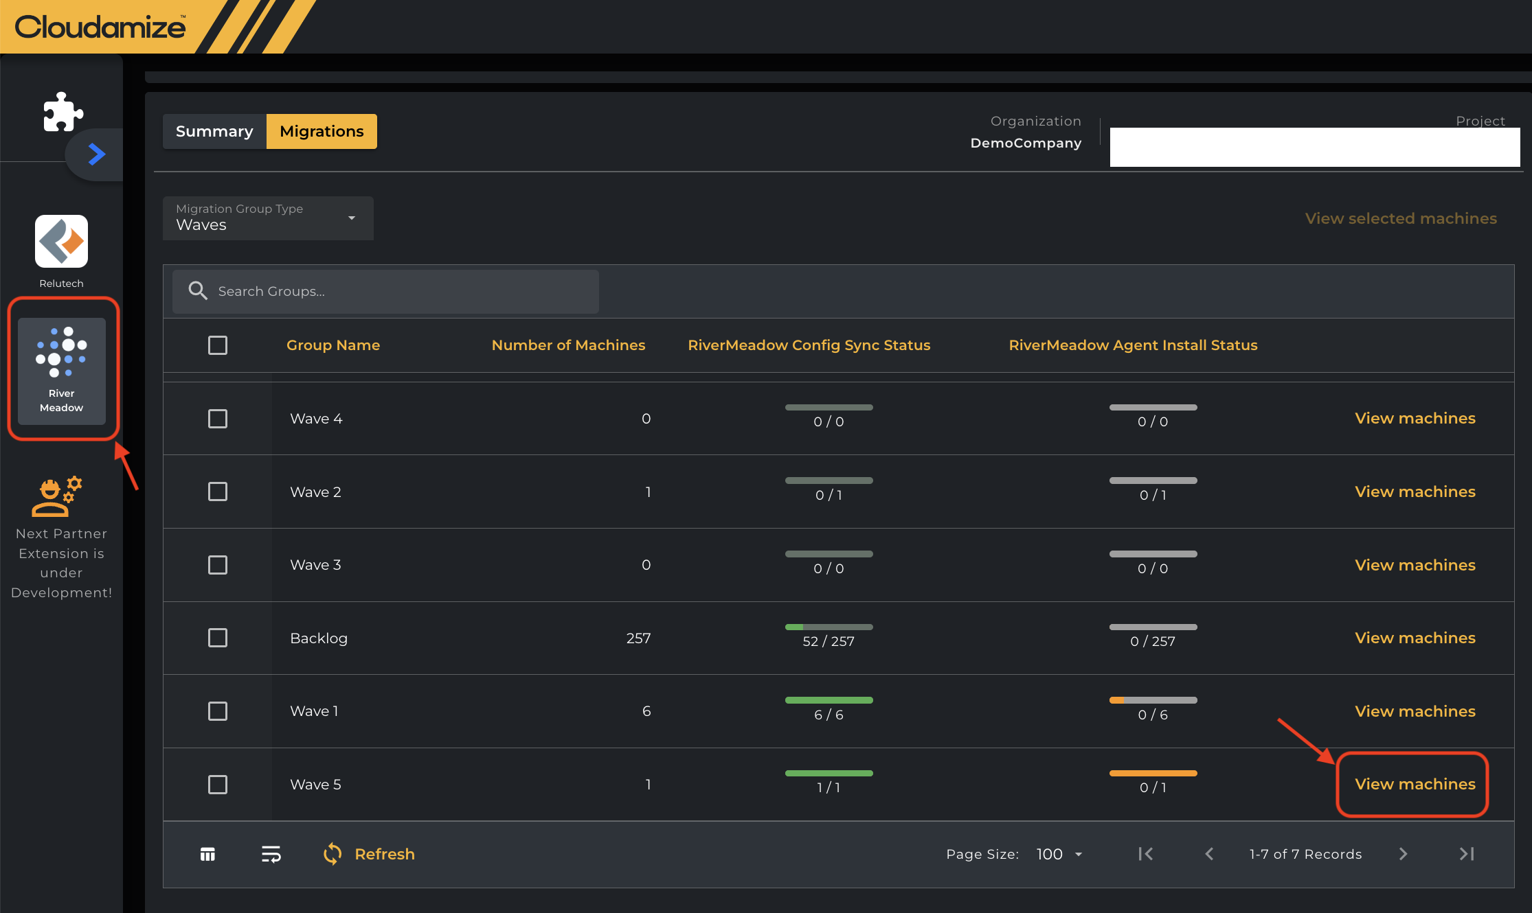Click RiverMeadow Config Sync Status header
This screenshot has width=1532, height=913.
[x=809, y=345]
